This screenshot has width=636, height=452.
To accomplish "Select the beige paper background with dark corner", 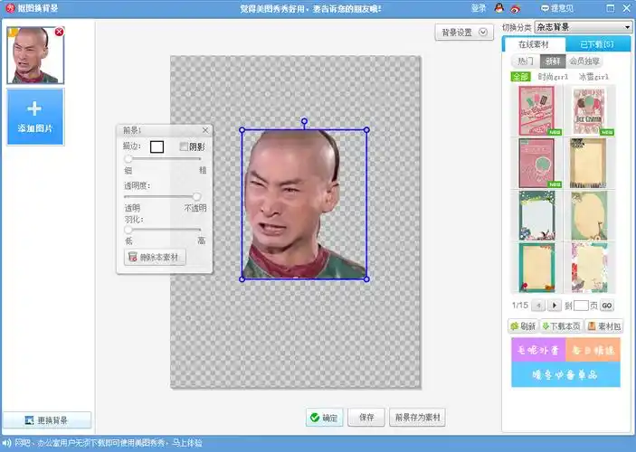I will click(x=588, y=163).
